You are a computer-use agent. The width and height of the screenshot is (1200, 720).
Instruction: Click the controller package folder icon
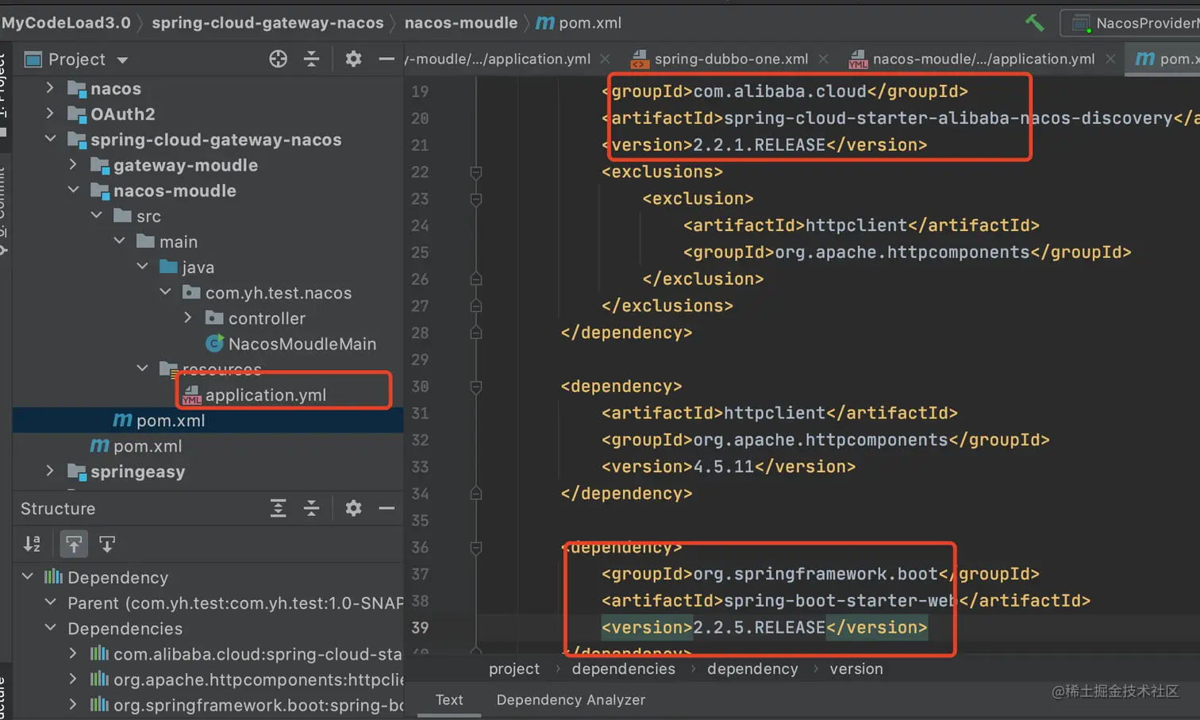(x=214, y=318)
